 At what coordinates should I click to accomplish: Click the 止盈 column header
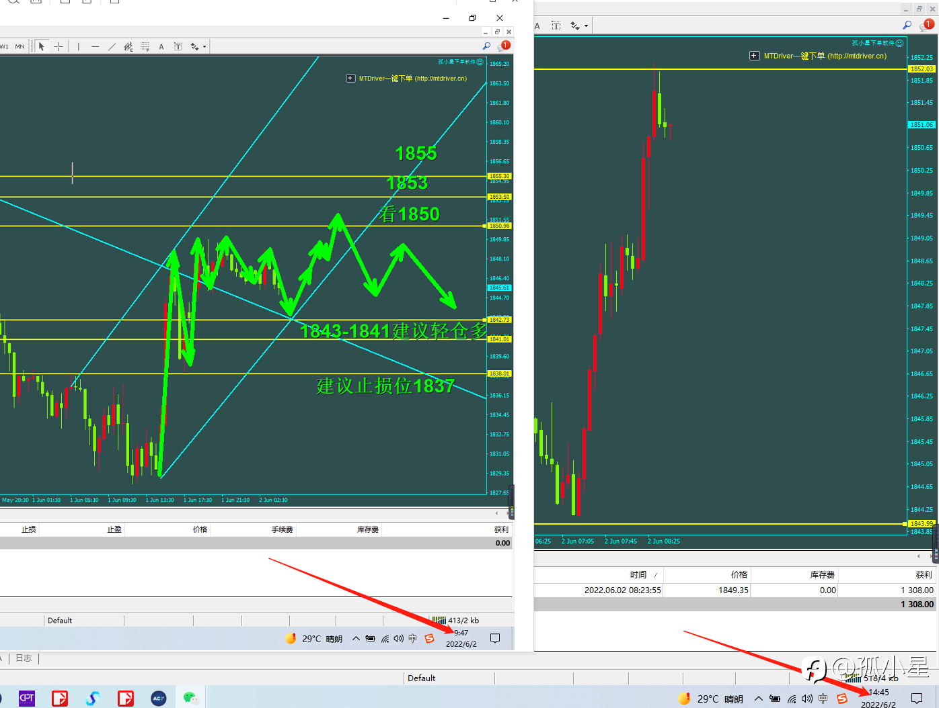click(114, 529)
